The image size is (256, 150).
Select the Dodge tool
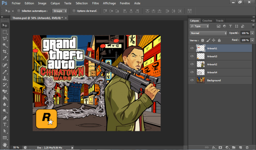tap(5, 111)
